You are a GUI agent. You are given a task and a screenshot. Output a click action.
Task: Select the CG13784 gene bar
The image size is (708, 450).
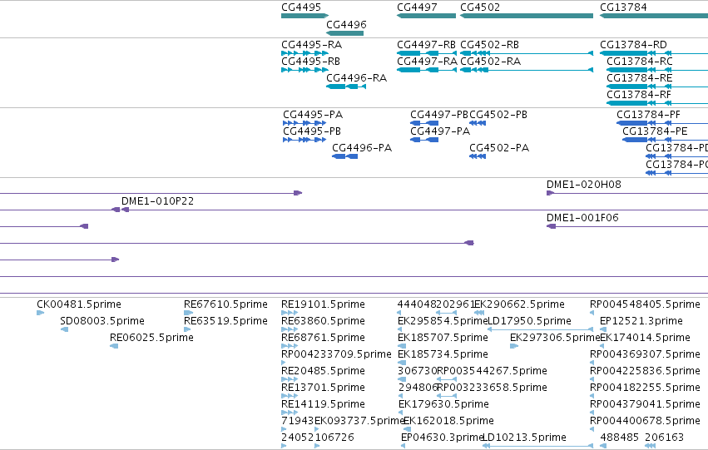pos(654,16)
